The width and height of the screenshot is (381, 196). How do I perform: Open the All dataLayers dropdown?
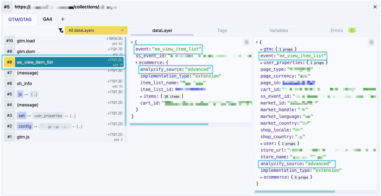point(96,30)
